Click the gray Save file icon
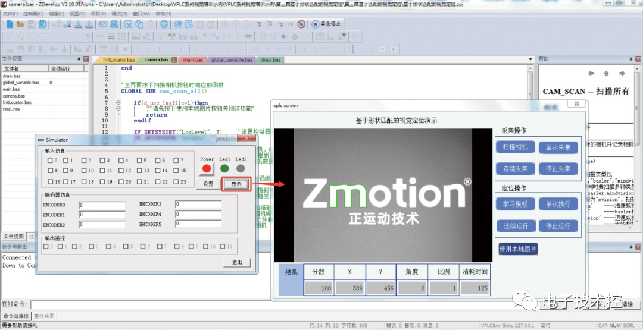The image size is (643, 330). (x=31, y=24)
